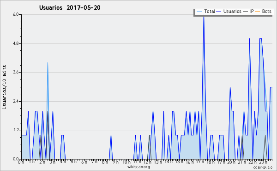Click the '13 h' x-axis label

(158, 162)
